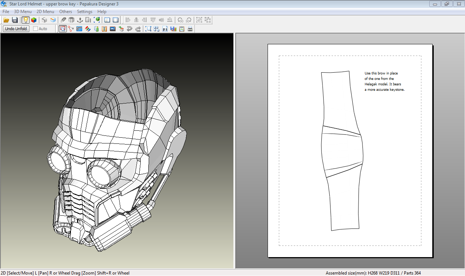Click the Redo arrow icon
The width and height of the screenshot is (465, 276).
click(x=138, y=29)
